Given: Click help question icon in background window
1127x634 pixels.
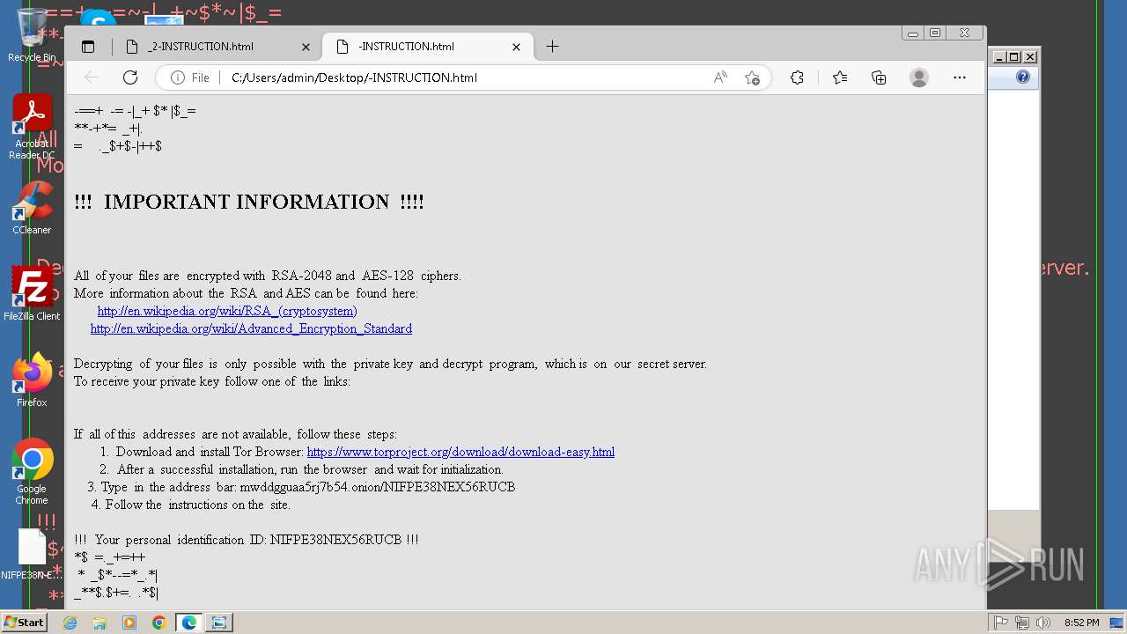Looking at the screenshot, I should (x=1022, y=77).
